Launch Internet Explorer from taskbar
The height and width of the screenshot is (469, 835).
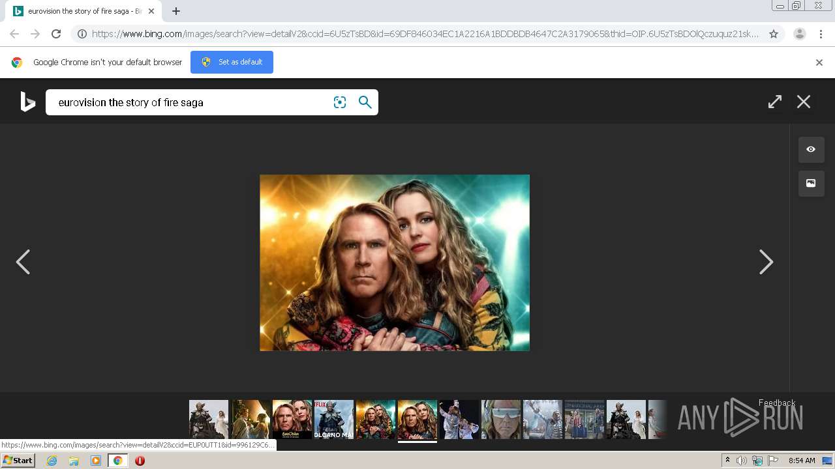coord(52,461)
